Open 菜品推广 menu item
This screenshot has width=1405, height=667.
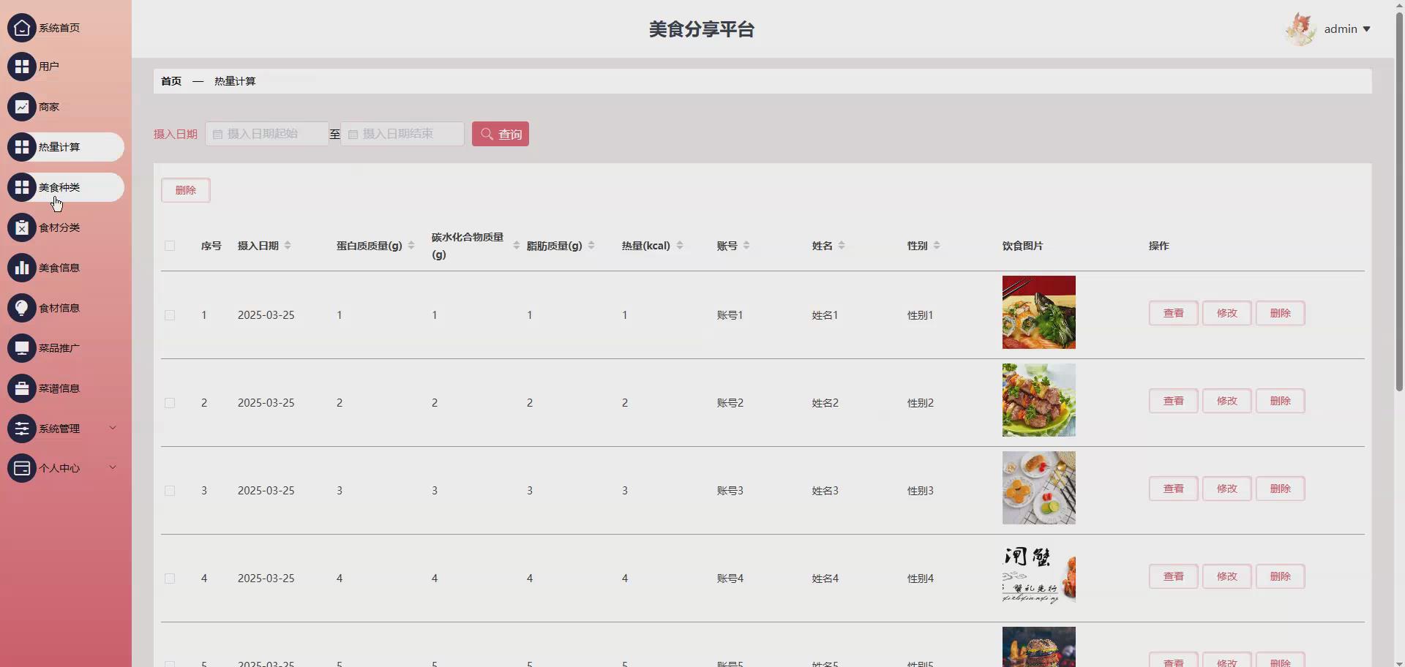click(66, 348)
